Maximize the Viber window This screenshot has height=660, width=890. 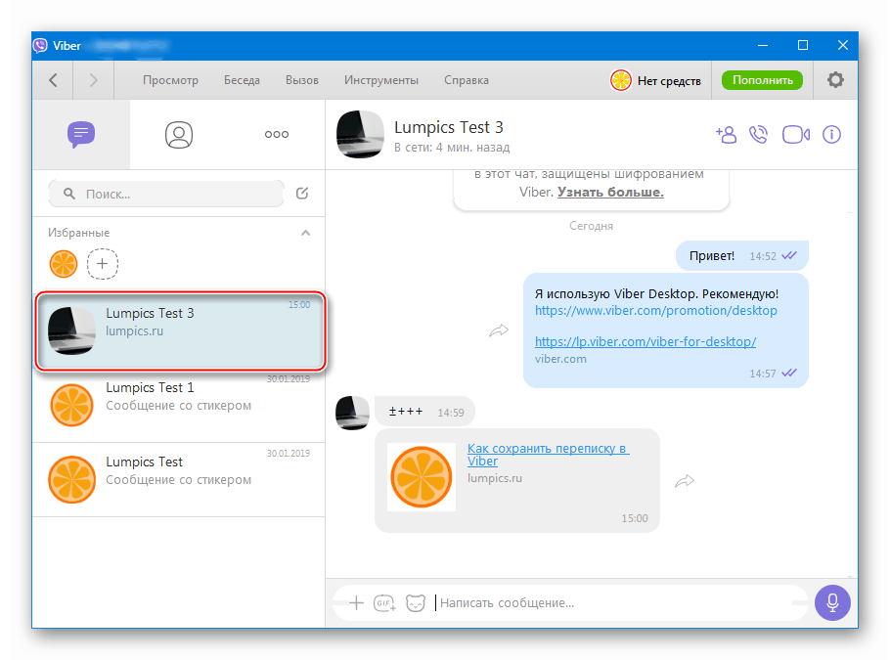[803, 45]
